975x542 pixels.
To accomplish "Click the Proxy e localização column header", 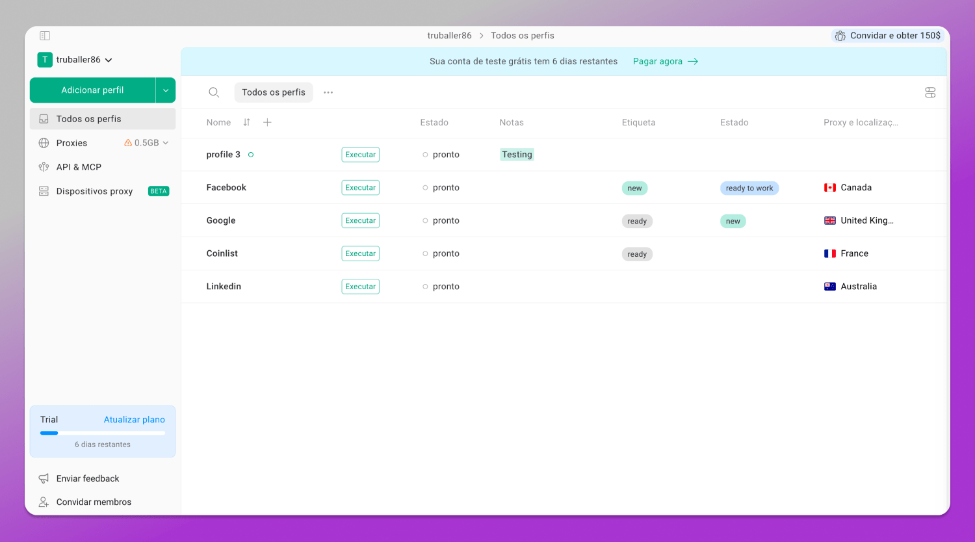I will [861, 122].
